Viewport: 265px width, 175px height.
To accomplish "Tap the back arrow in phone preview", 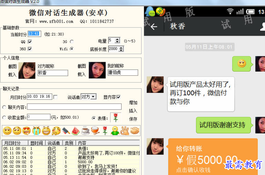I will (154, 26).
